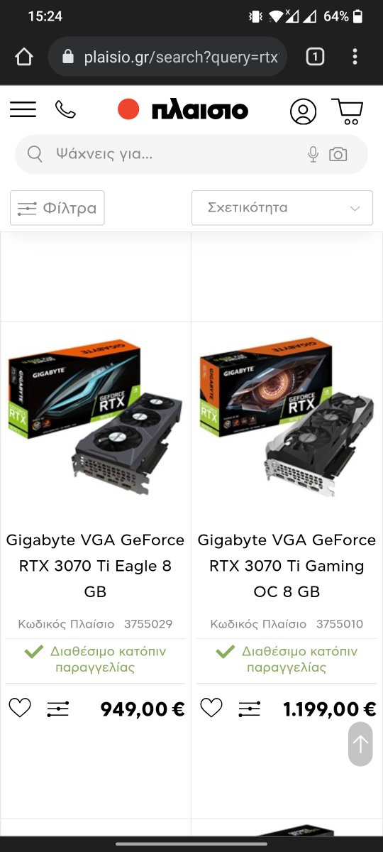383x852 pixels.
Task: Add RTX 3070 Ti Eagle to wishlist
Action: click(20, 708)
